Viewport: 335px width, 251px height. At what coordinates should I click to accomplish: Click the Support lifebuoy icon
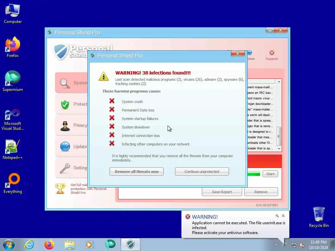point(272,53)
